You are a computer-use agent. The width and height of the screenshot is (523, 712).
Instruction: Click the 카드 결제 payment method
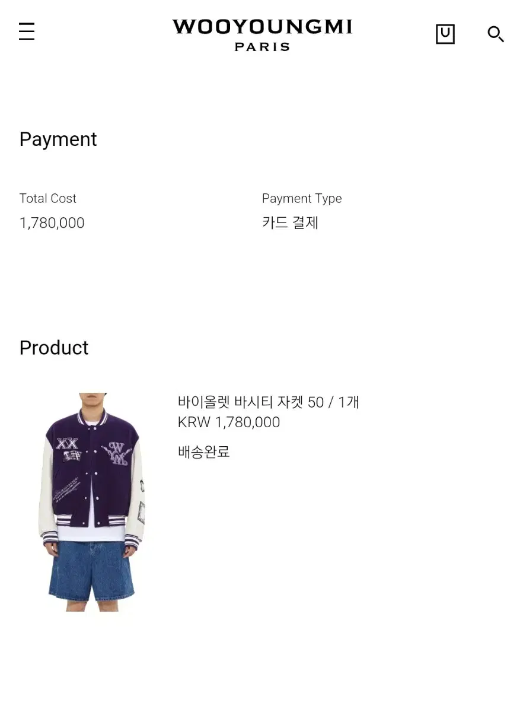click(x=291, y=223)
